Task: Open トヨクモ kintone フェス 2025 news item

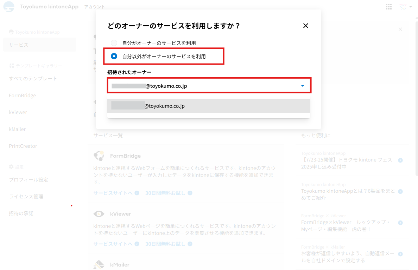Action: point(347,163)
